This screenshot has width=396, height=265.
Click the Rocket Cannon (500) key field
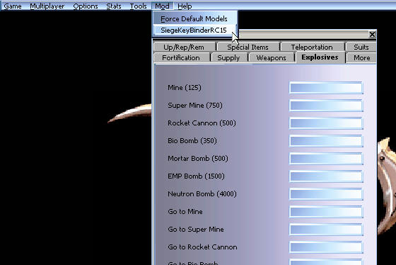coord(326,123)
